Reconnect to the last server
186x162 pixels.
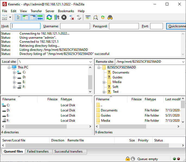click(x=79, y=17)
